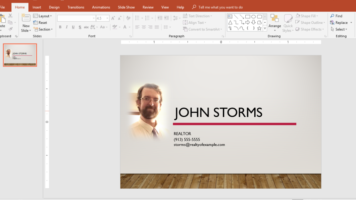Pick the Oval shape from shapes gallery
This screenshot has height=200, width=356.
click(x=254, y=16)
